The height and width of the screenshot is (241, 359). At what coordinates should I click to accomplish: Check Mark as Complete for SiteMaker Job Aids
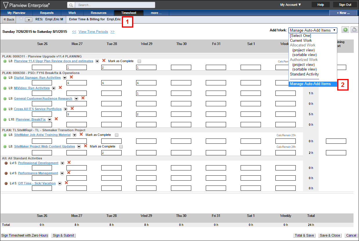point(117,135)
